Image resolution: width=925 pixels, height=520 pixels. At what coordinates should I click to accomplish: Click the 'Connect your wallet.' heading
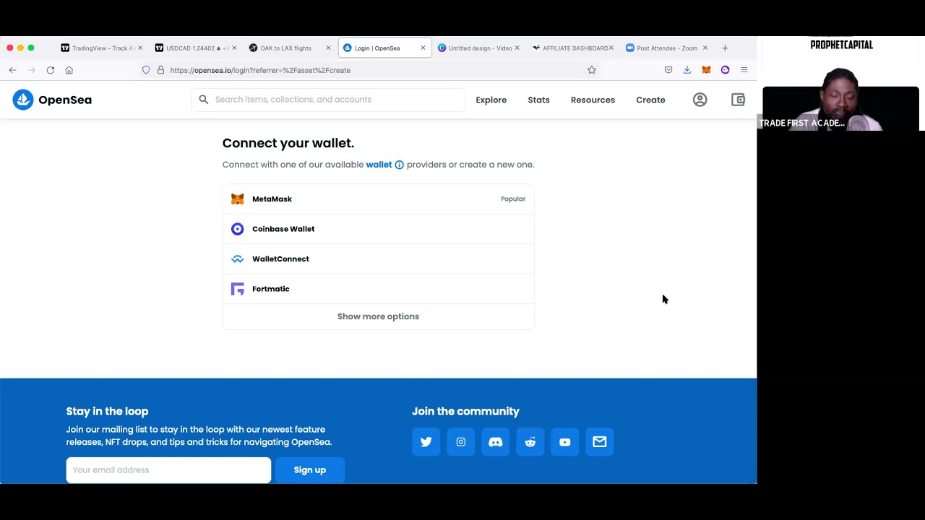288,143
